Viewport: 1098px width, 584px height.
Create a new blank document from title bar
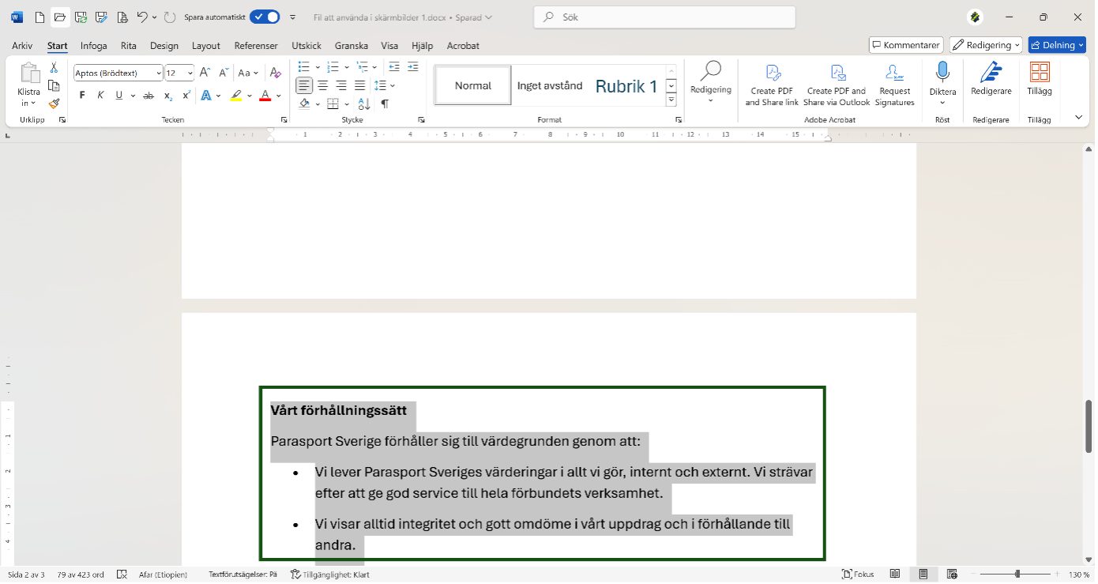tap(39, 17)
